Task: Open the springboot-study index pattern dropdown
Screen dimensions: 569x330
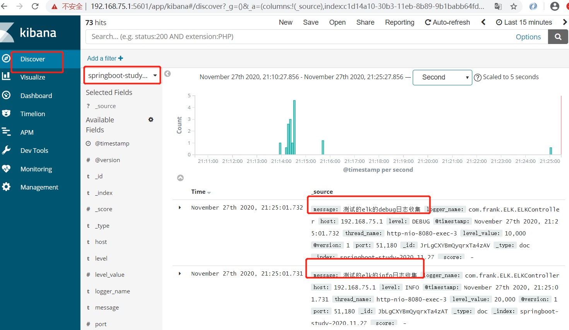Action: (x=122, y=75)
